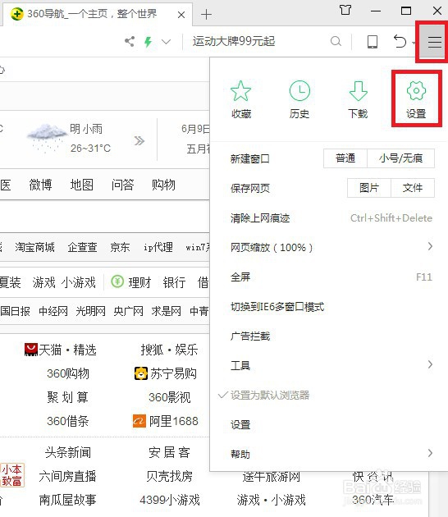Viewport: 448px width, 517px height.
Task: Expand weather forecast double-arrow
Action: coord(139,141)
